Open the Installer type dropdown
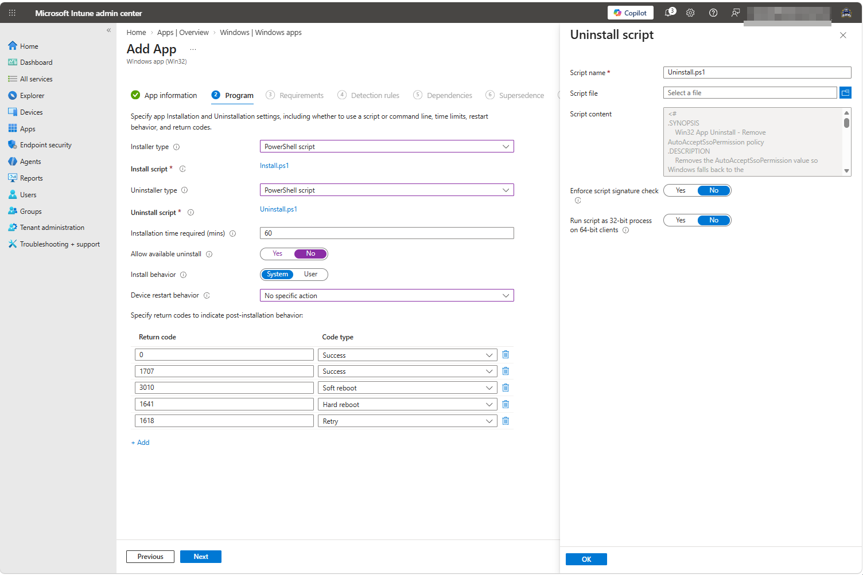Viewport: 863px width, 575px height. pos(387,147)
